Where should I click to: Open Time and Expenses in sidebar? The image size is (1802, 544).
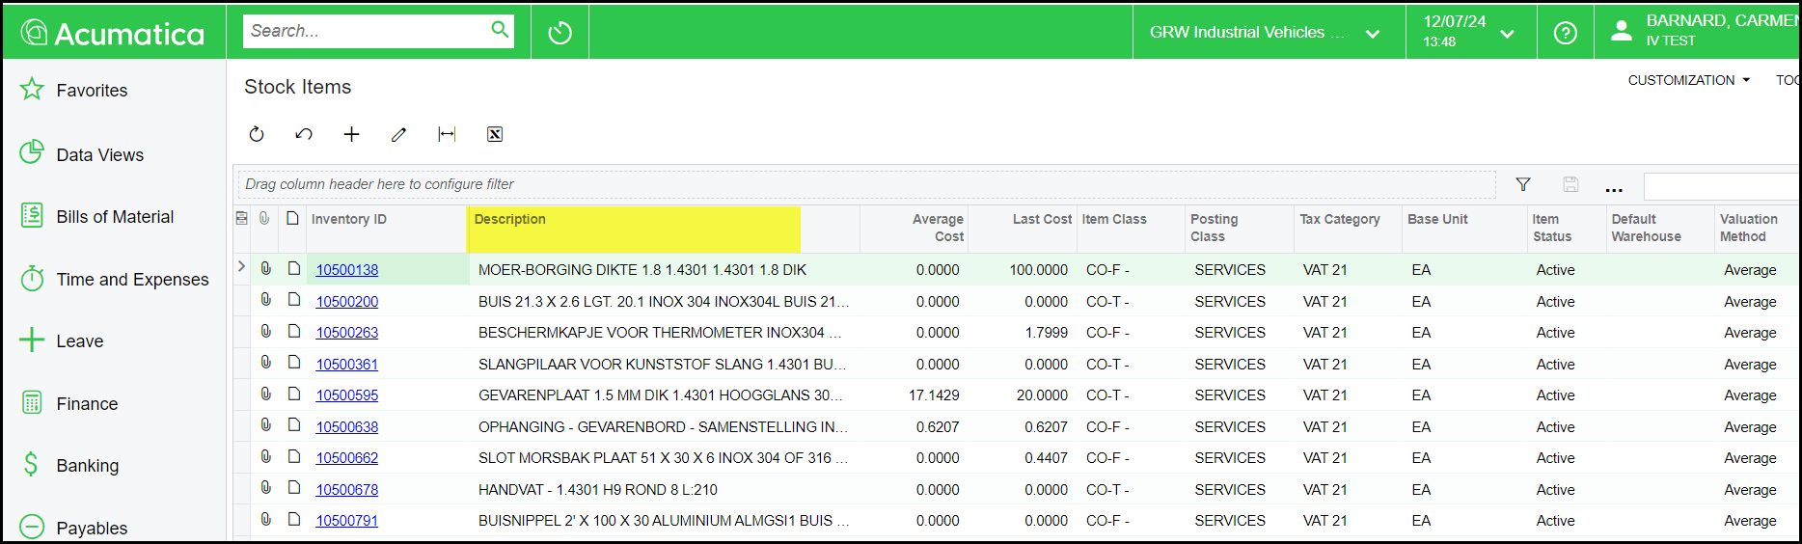pos(132,280)
